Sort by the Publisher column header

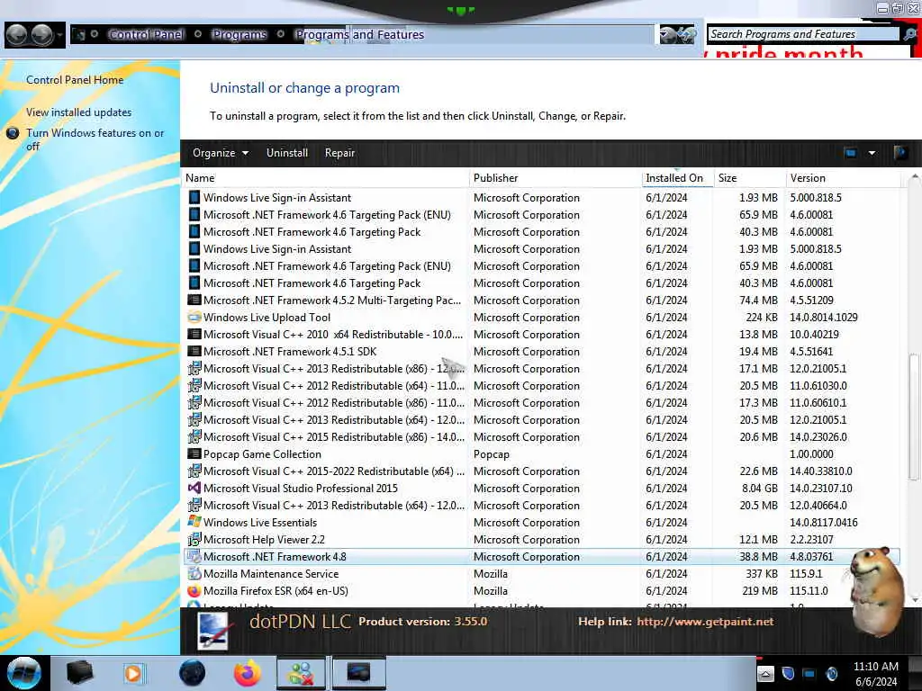coord(556,178)
